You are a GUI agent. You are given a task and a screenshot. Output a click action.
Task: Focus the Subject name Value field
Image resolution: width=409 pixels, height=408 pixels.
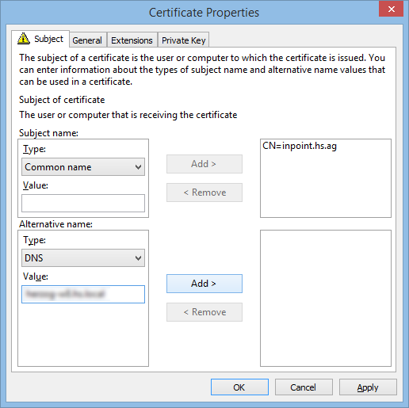point(83,203)
